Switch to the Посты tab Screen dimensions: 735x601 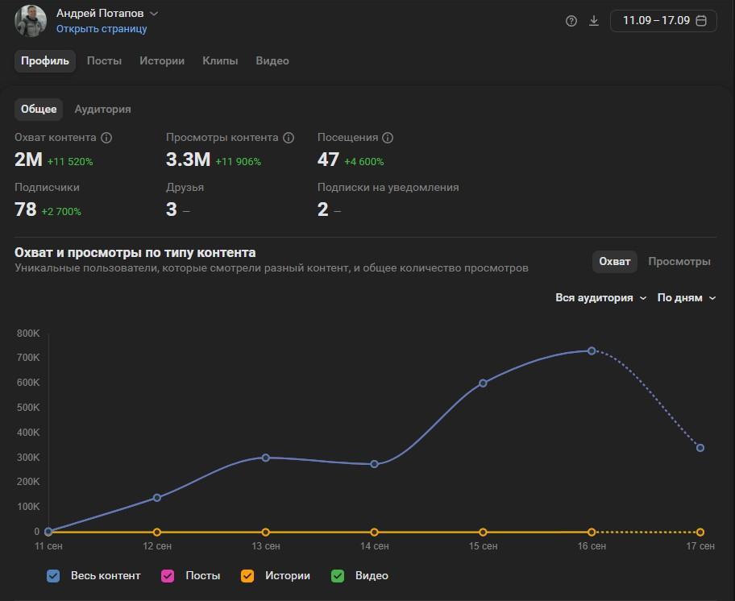coord(104,61)
